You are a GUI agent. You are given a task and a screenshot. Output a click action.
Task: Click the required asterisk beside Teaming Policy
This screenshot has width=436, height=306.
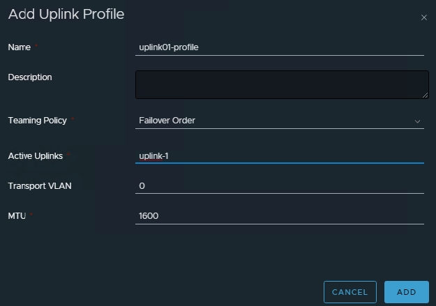tap(73, 120)
